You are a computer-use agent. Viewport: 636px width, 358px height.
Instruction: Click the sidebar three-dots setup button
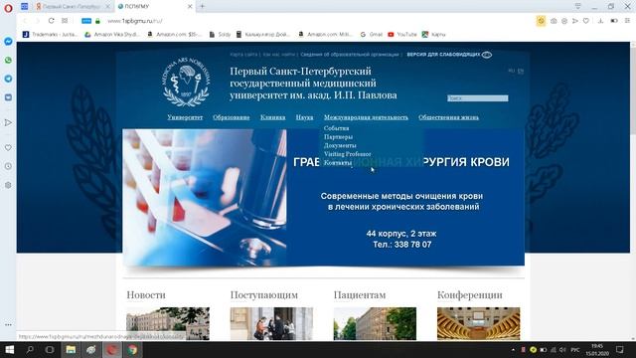[x=8, y=325]
